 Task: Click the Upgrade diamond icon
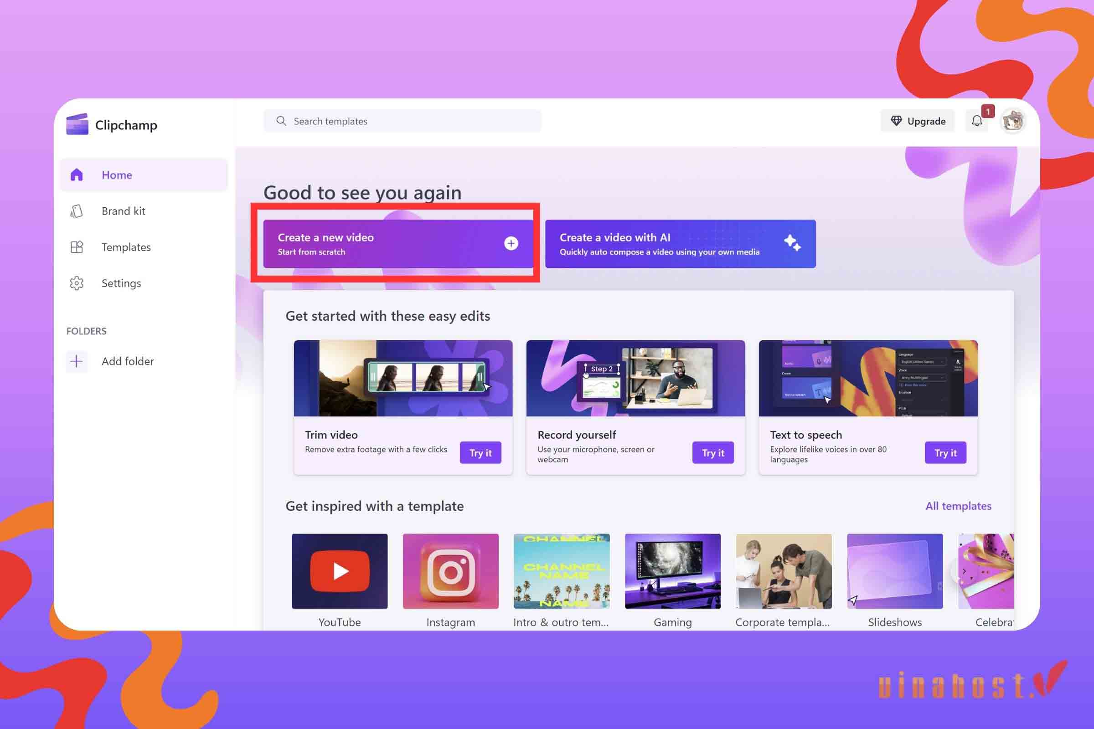pos(896,121)
